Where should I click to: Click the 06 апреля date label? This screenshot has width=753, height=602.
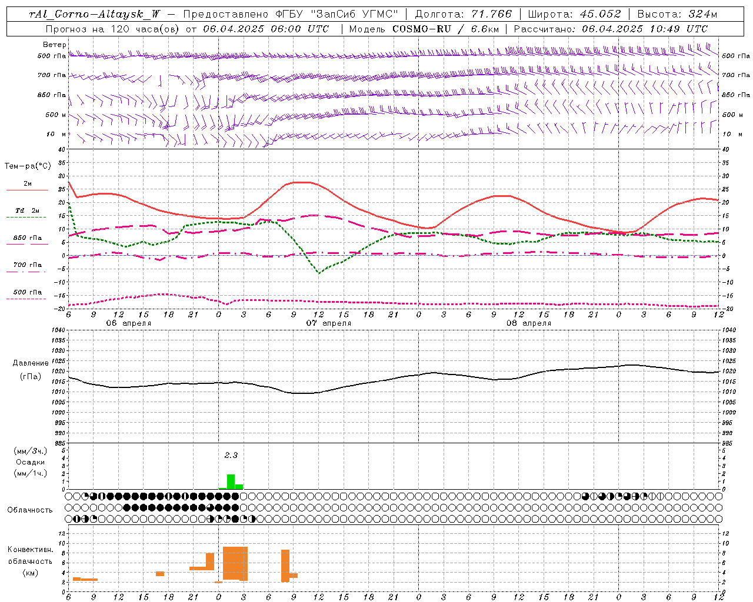(x=128, y=323)
